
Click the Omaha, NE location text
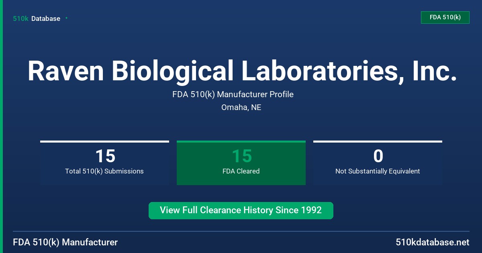(241, 108)
